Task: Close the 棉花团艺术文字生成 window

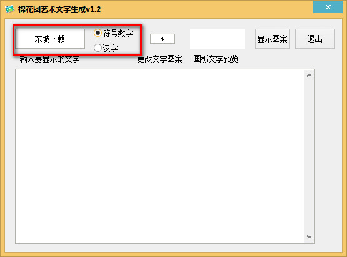Action: (328, 7)
